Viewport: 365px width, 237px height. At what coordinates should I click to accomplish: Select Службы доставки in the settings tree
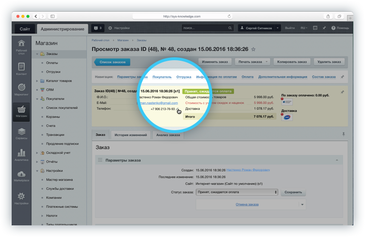[x=59, y=189]
